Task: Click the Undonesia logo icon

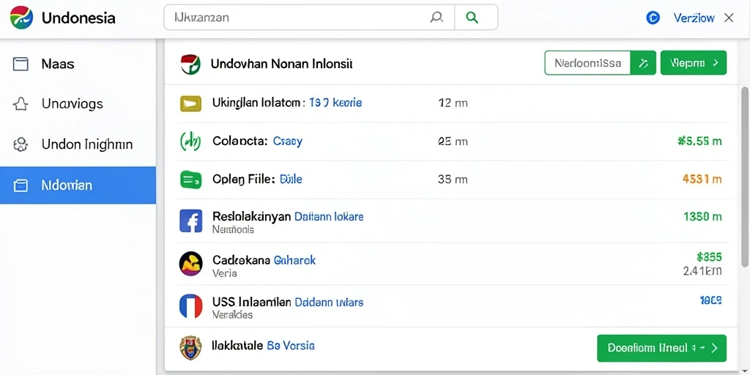Action: [x=21, y=18]
